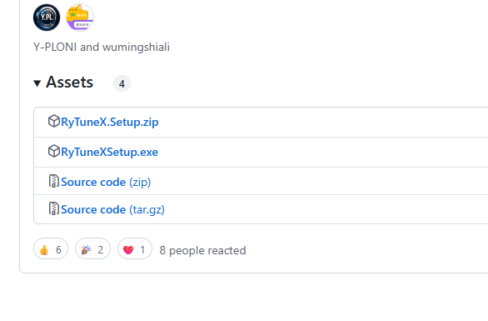Click the zip file icon for Source code (zip)
The image size is (488, 321).
tap(54, 181)
